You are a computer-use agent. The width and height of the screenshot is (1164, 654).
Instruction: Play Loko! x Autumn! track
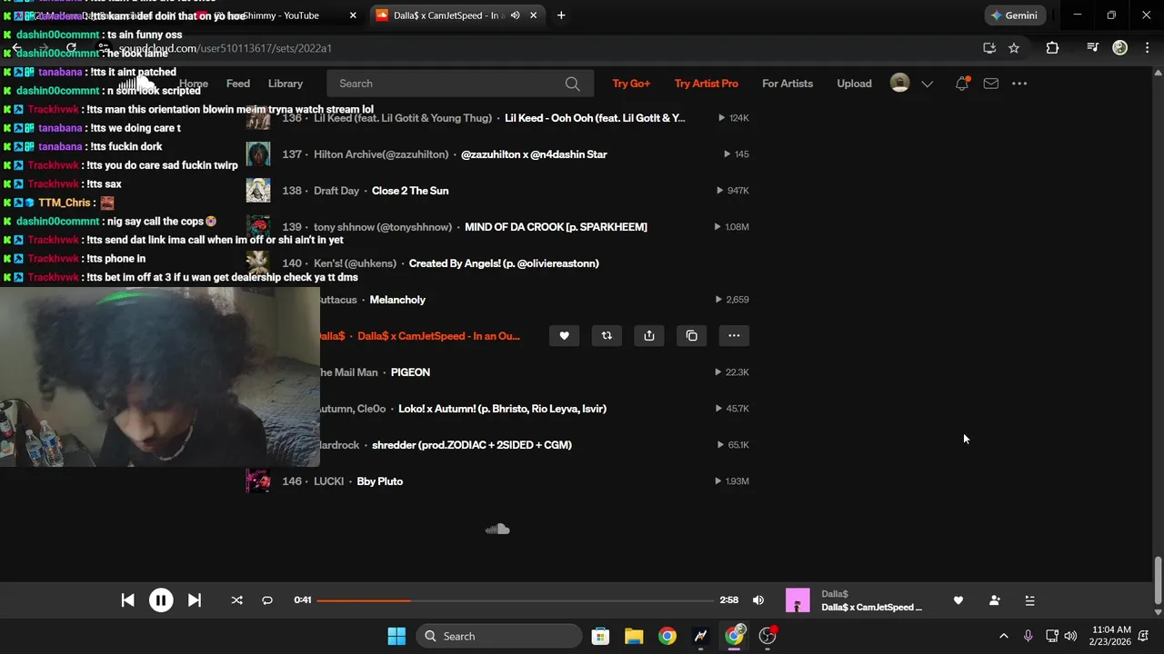[502, 409]
